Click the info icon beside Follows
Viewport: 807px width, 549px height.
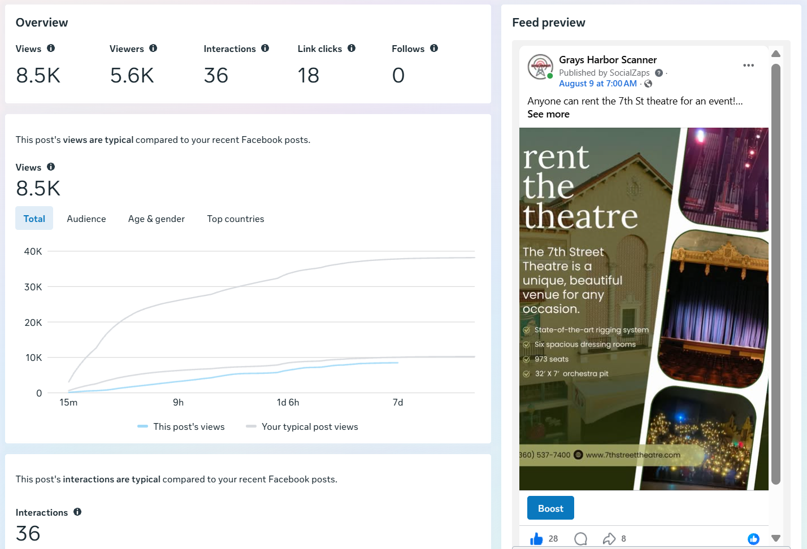(x=434, y=49)
